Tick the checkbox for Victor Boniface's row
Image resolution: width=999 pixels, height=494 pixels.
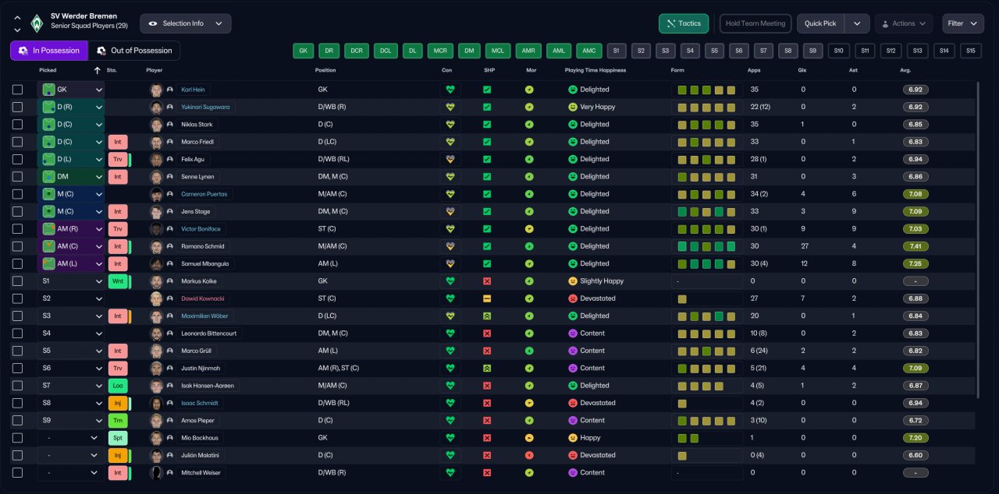(x=17, y=229)
